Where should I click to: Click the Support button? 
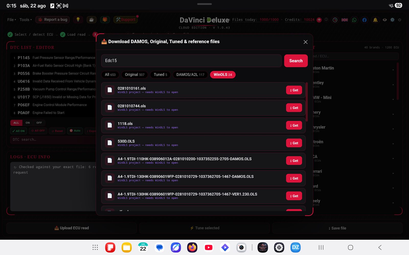(x=126, y=20)
